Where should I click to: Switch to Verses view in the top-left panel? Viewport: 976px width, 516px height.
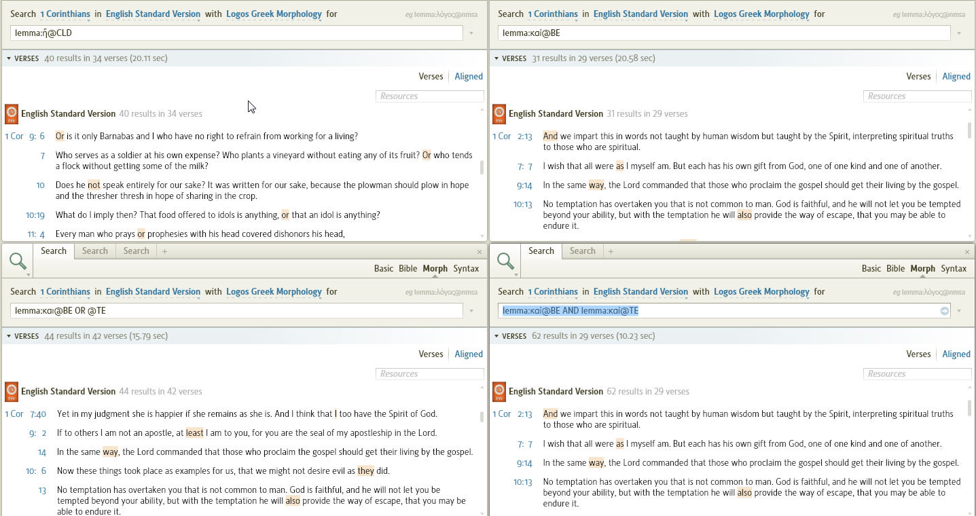[431, 77]
